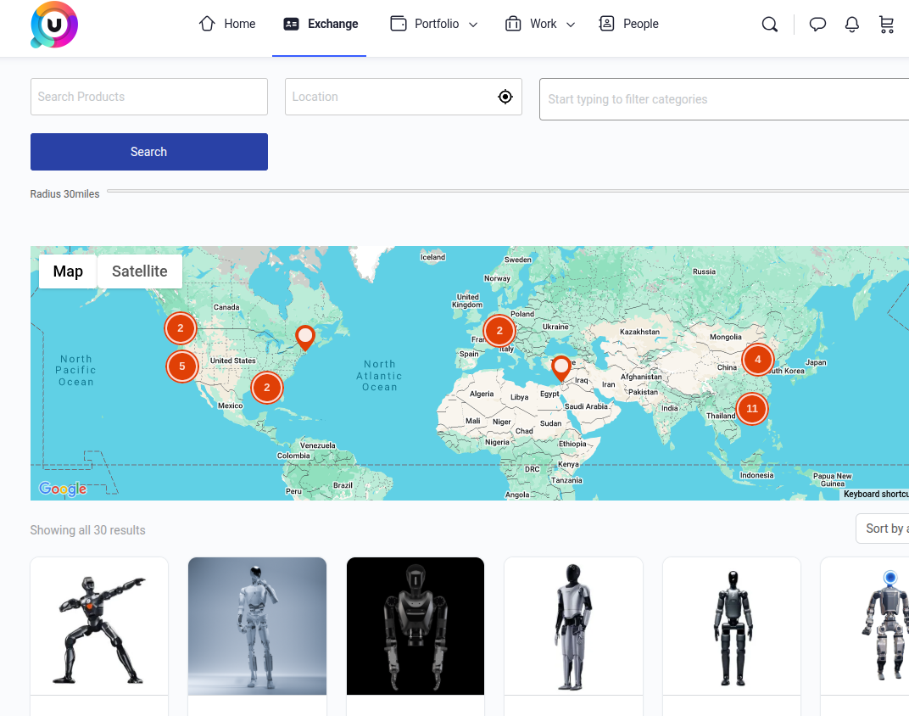Click the colorful U logo icon
The height and width of the screenshot is (716, 909).
coord(54,25)
